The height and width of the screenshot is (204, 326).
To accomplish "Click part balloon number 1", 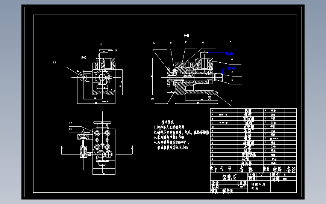I will coord(232,101).
